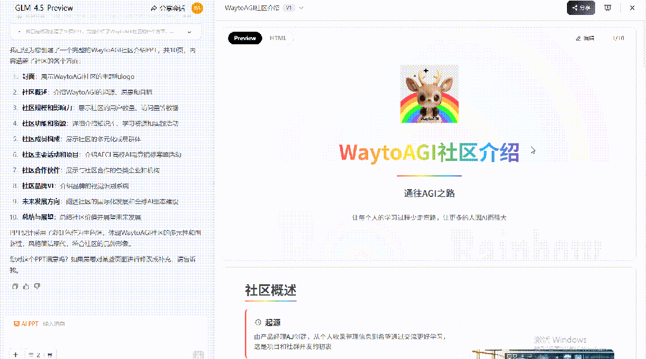Click the 1/10 slide counter

pyautogui.click(x=618, y=38)
